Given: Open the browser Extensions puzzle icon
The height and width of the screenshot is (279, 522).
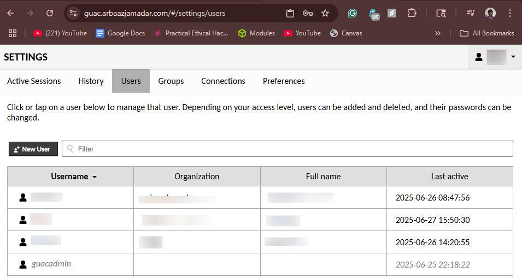Looking at the screenshot, I should coord(412,13).
